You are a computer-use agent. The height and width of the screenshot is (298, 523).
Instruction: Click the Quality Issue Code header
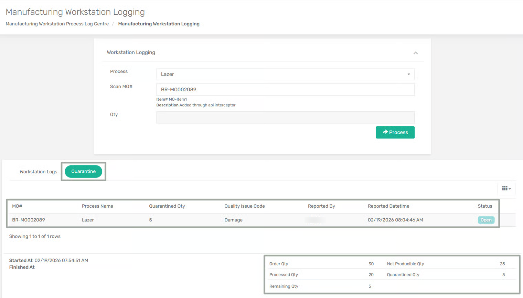coord(244,206)
